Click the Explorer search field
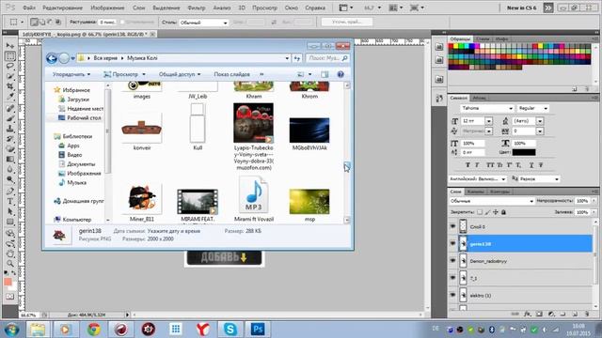602x338 pixels. [327, 58]
